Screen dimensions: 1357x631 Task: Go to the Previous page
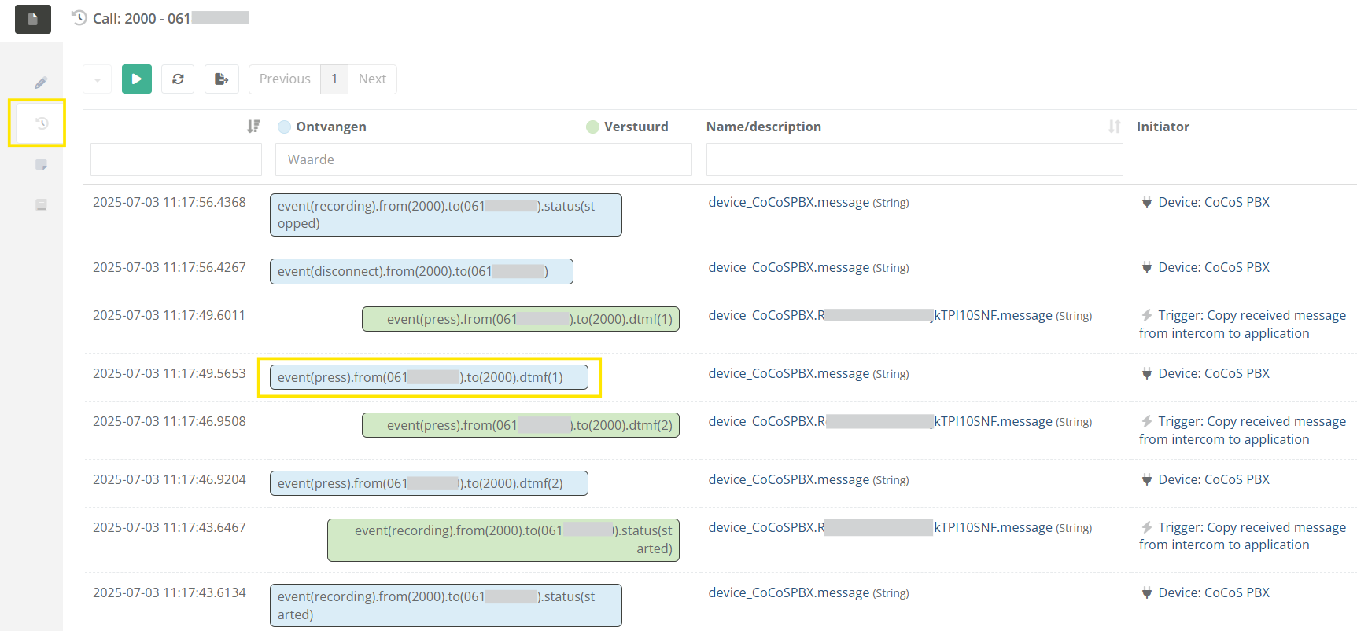coord(285,79)
